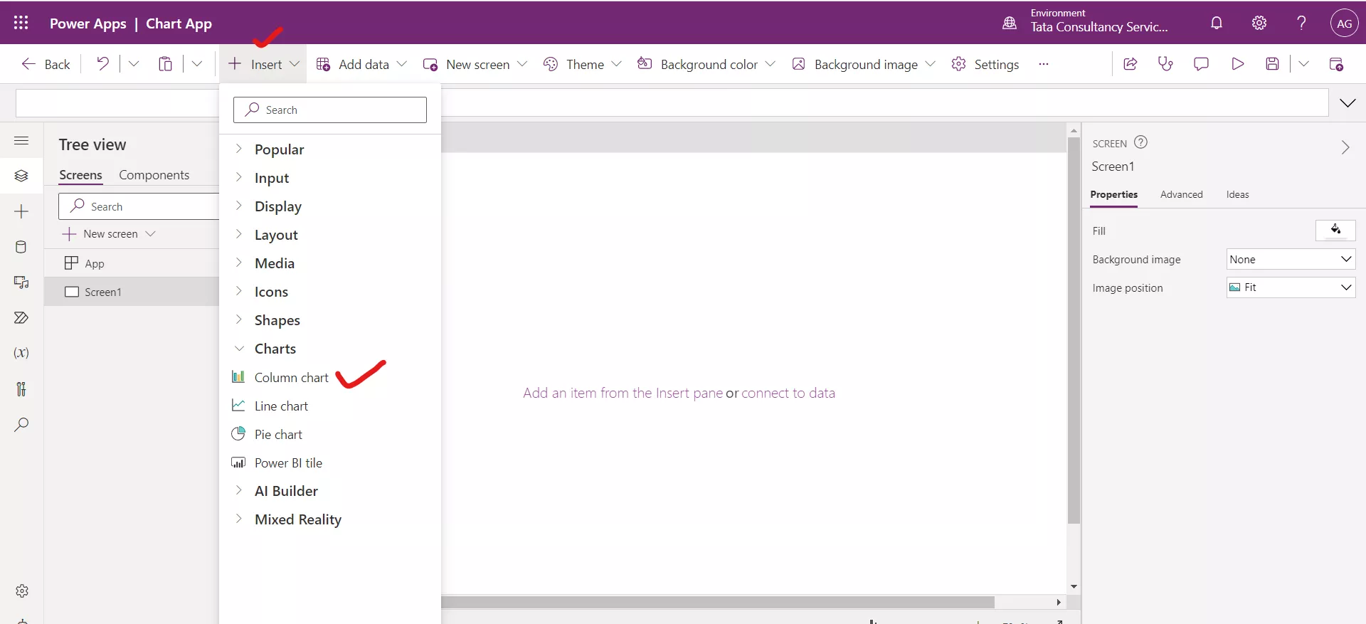Screen dimensions: 1366x624
Task: Expand the Display category
Action: [x=239, y=206]
